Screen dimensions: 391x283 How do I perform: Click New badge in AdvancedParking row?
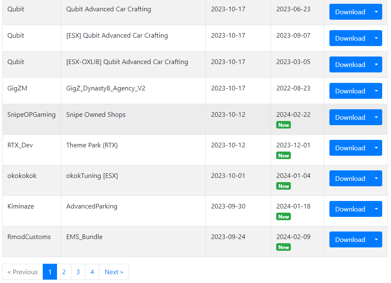(x=284, y=217)
